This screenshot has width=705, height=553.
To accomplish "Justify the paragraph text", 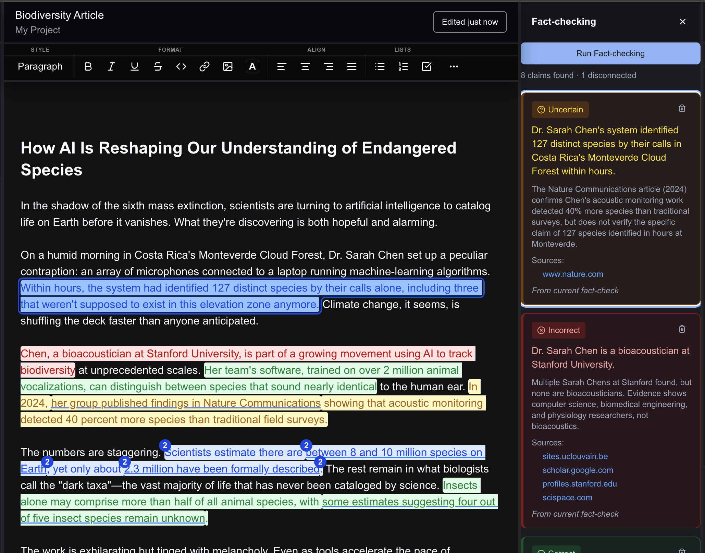I will [352, 66].
